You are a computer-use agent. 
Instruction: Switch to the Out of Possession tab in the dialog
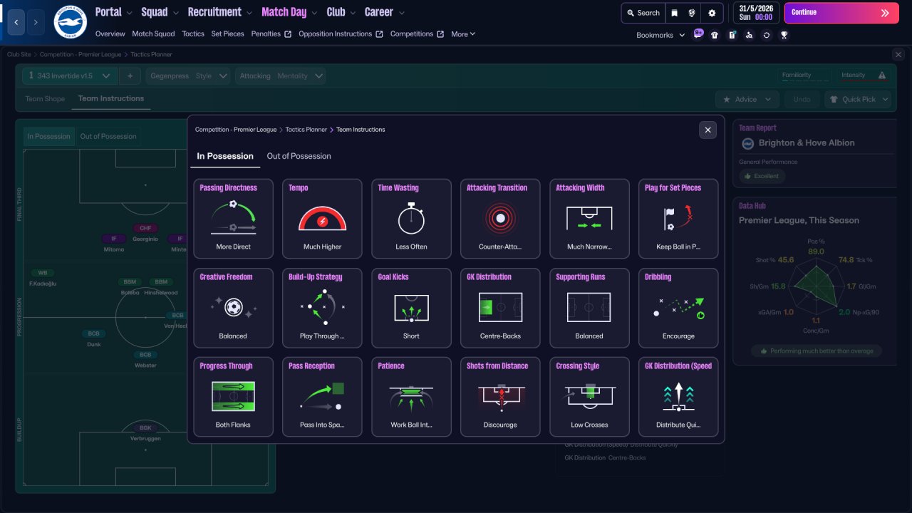coord(299,156)
